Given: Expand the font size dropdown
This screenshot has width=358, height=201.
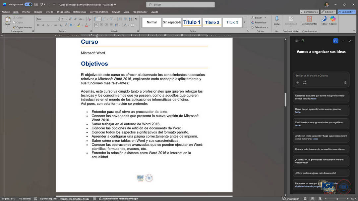Looking at the screenshot, I should [x=66, y=19].
